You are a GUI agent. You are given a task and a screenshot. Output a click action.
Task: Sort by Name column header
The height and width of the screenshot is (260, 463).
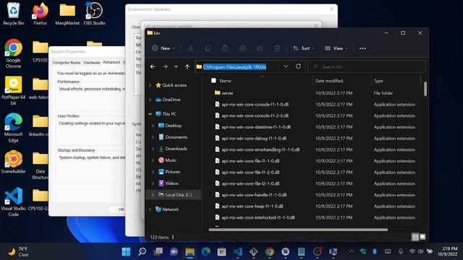225,80
